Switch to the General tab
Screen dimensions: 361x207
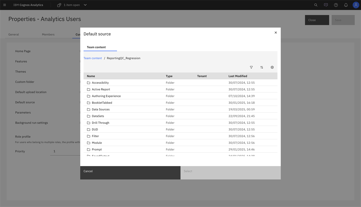(x=14, y=35)
